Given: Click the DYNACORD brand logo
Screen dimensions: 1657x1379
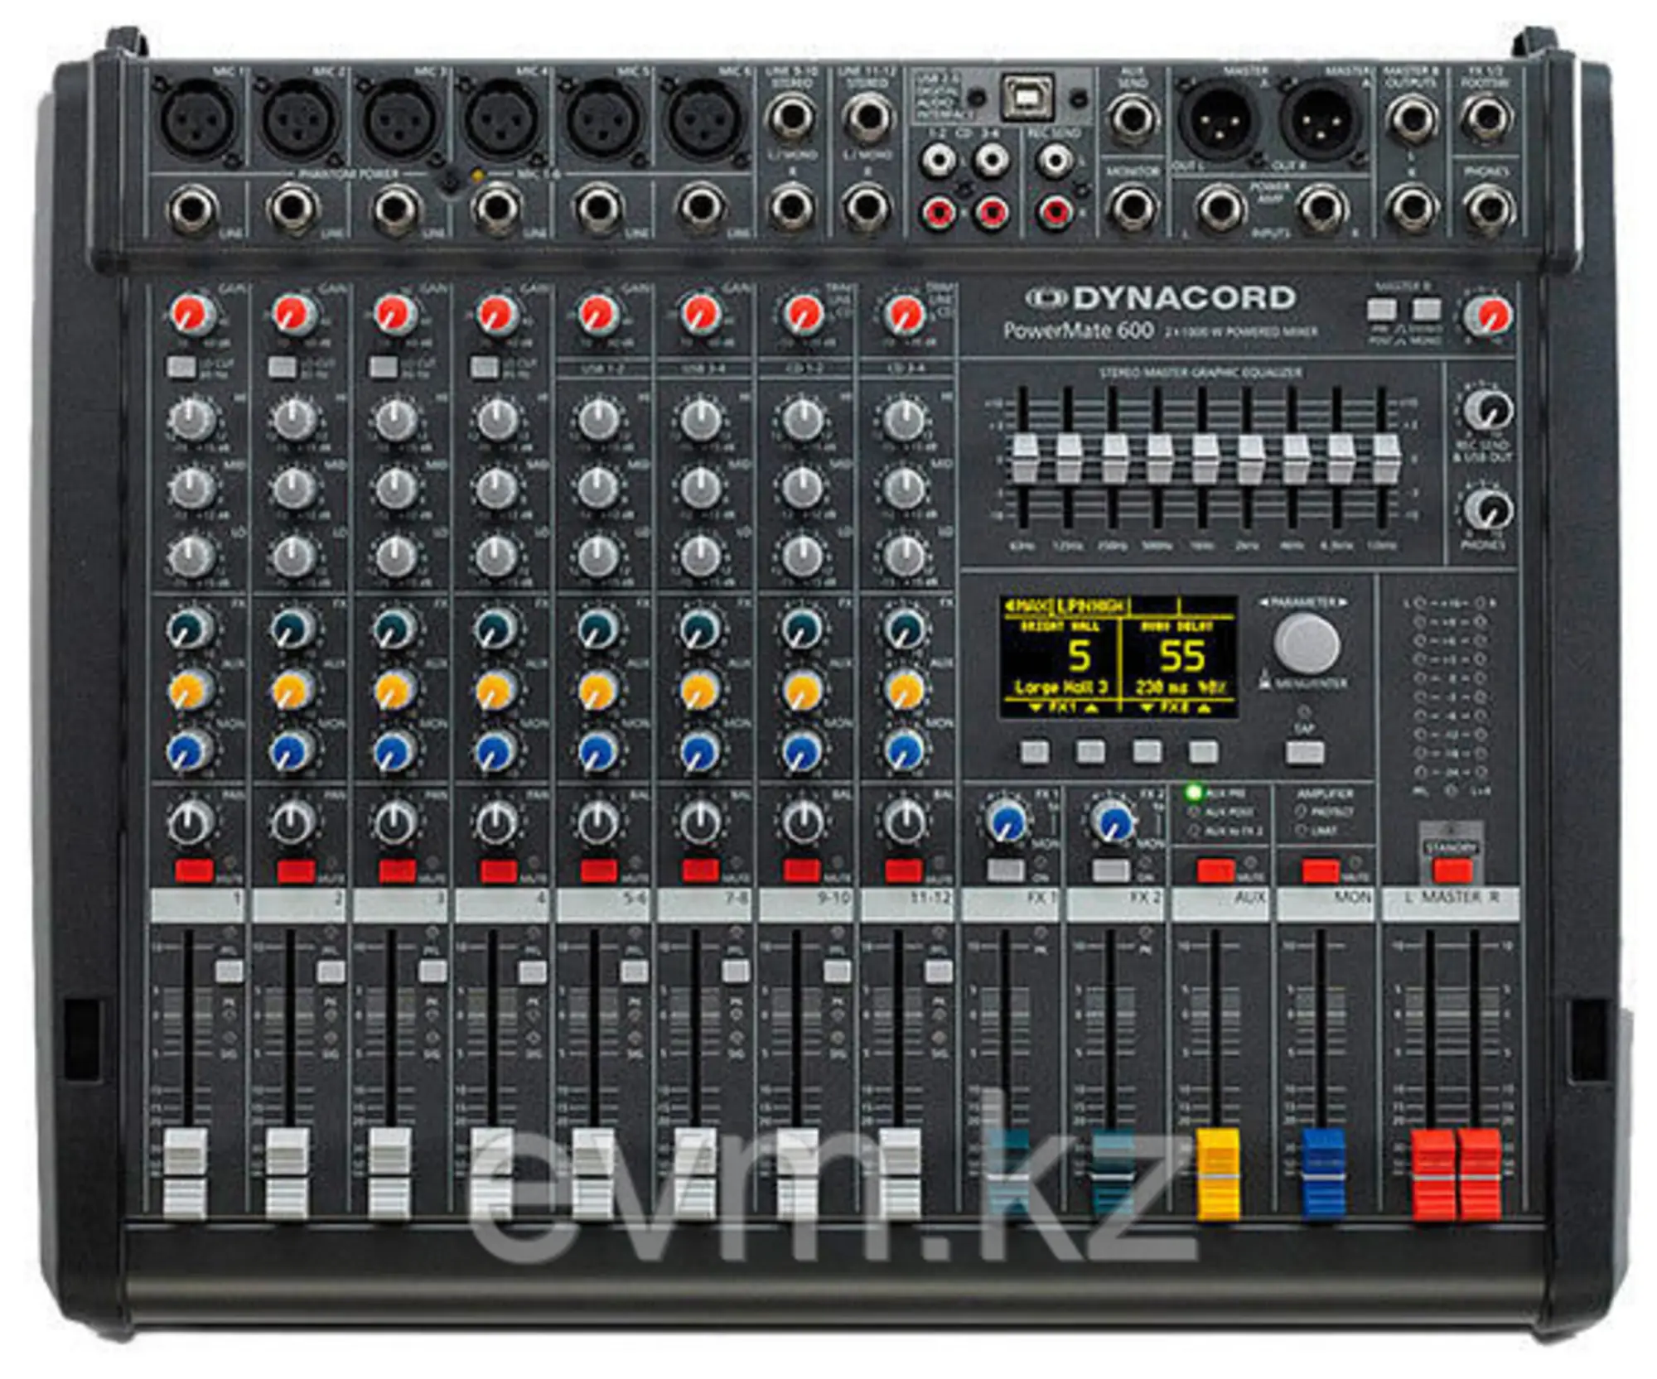Looking at the screenshot, I should tap(1160, 298).
